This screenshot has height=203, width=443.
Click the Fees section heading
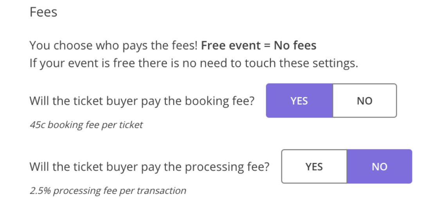tap(43, 12)
